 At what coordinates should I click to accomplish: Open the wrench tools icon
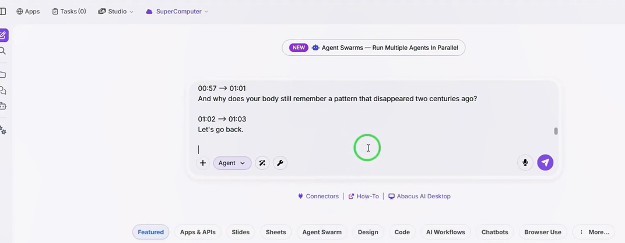280,163
